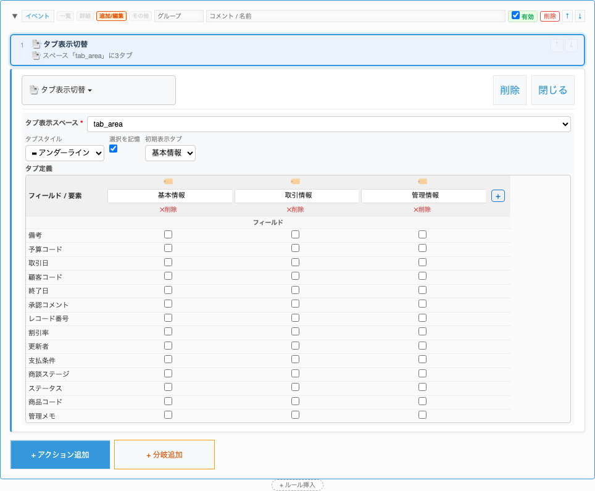Open the タブ表示スペース tab_area dropdown
Screen dimensions: 595x491
tap(328, 124)
